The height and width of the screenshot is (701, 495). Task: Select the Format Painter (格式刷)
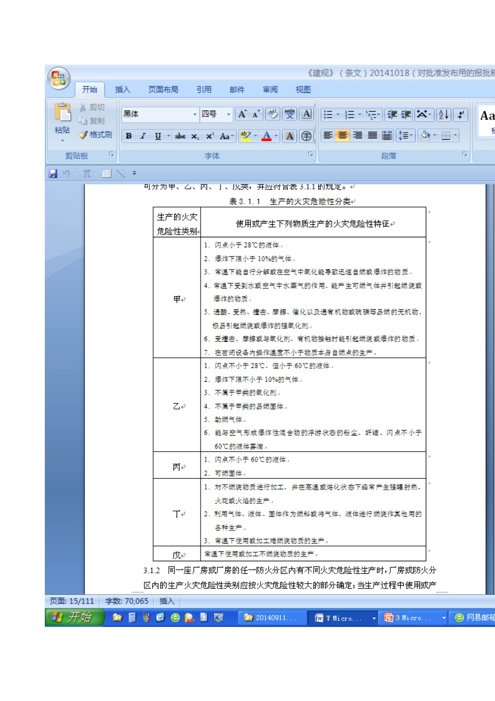95,135
